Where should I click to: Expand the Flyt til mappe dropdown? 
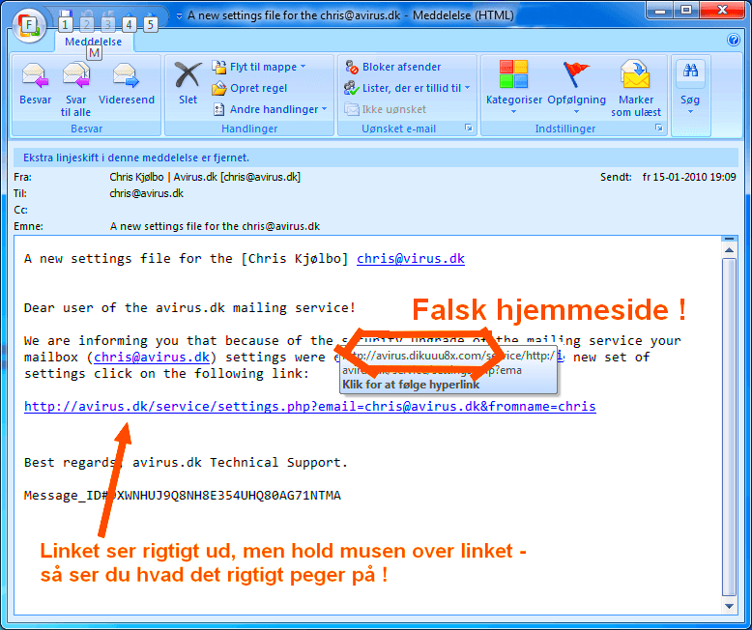tap(303, 67)
